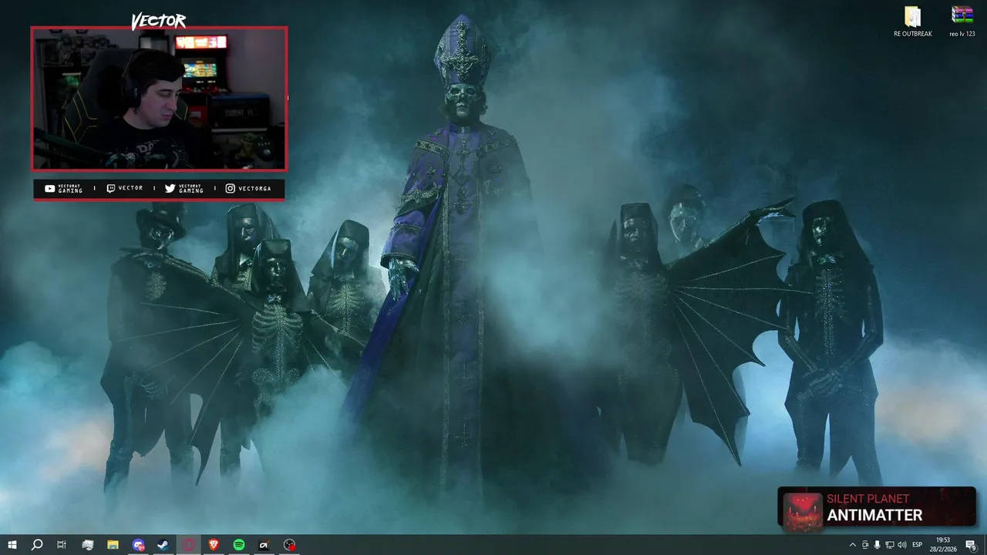Open OBS Studio from the taskbar
The width and height of the screenshot is (987, 555).
click(289, 545)
